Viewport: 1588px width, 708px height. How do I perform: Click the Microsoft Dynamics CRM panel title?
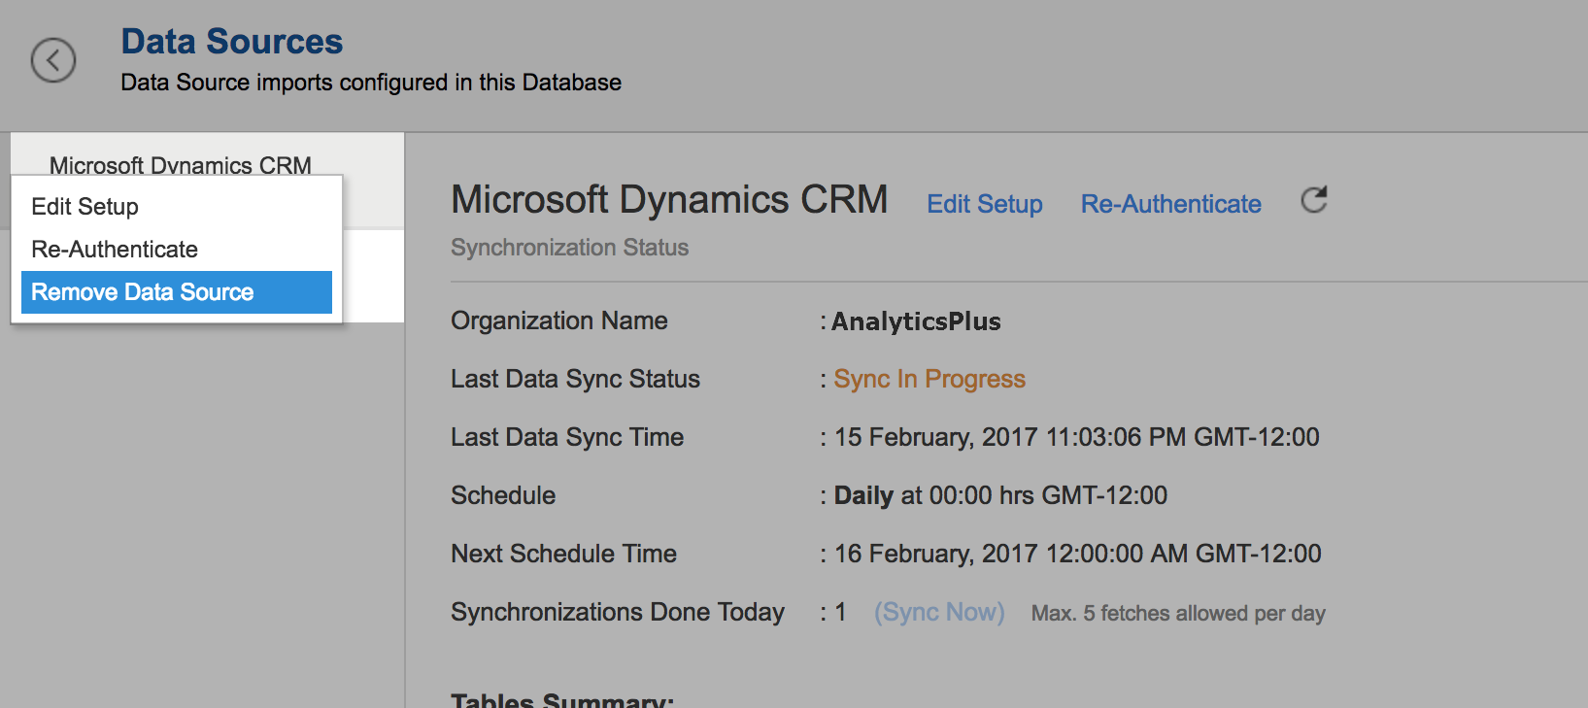click(x=669, y=199)
